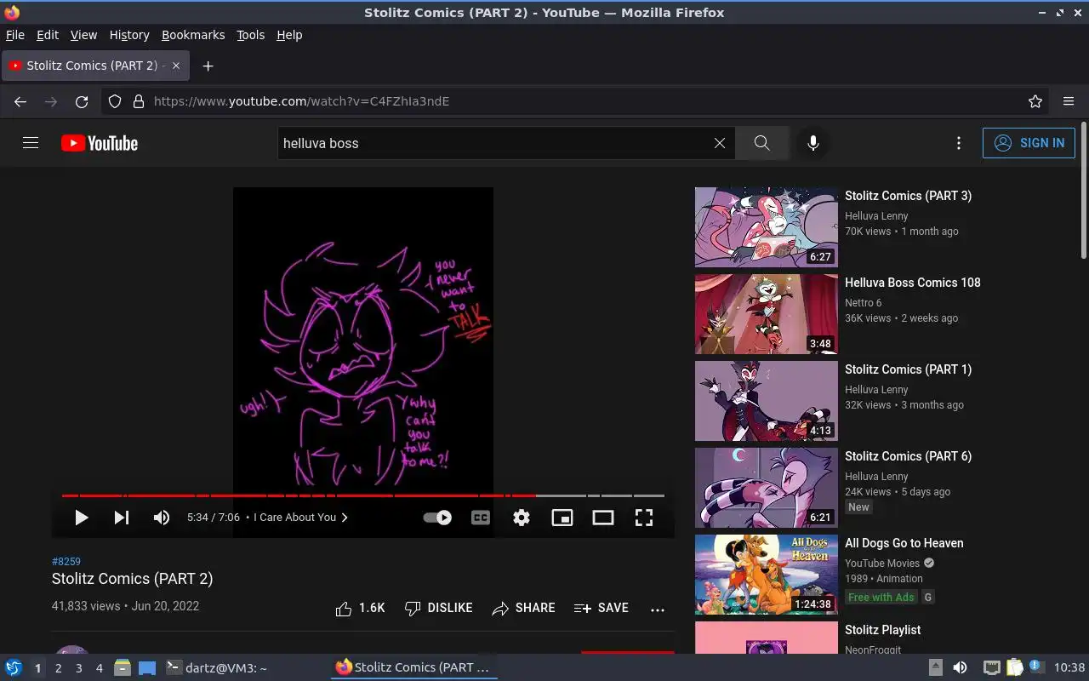Toggle closed captions CC button

tap(481, 518)
